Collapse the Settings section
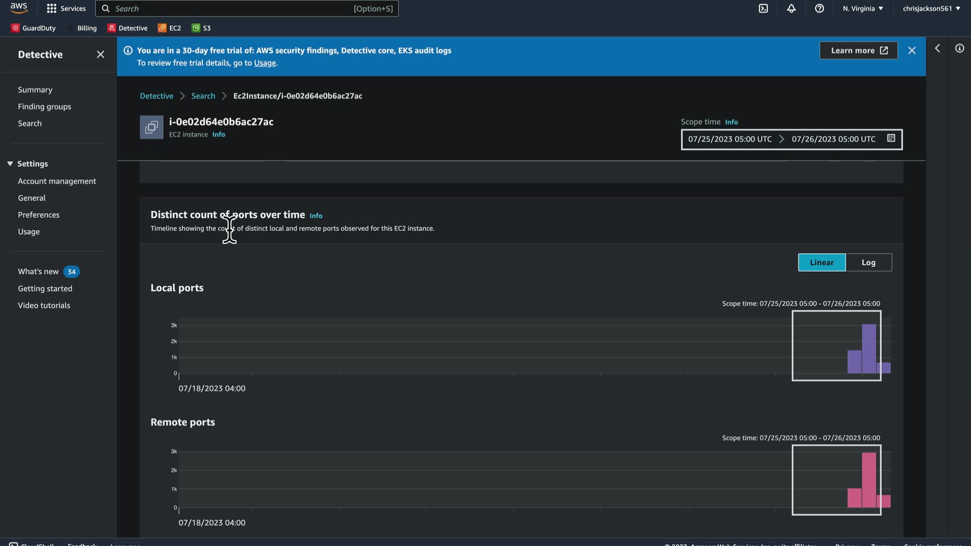This screenshot has height=546, width=971. pyautogui.click(x=10, y=164)
